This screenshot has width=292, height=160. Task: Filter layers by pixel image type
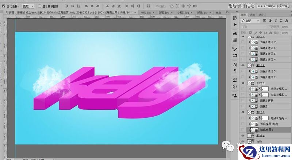click(265, 21)
